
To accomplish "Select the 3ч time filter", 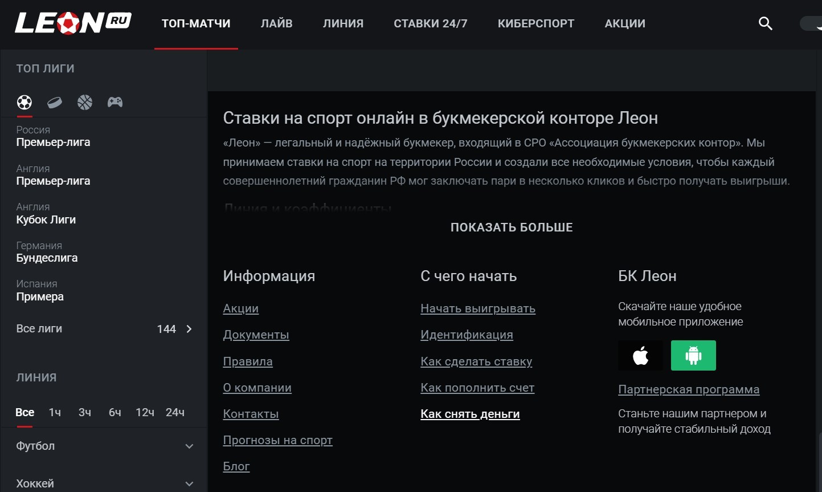I will (x=85, y=412).
